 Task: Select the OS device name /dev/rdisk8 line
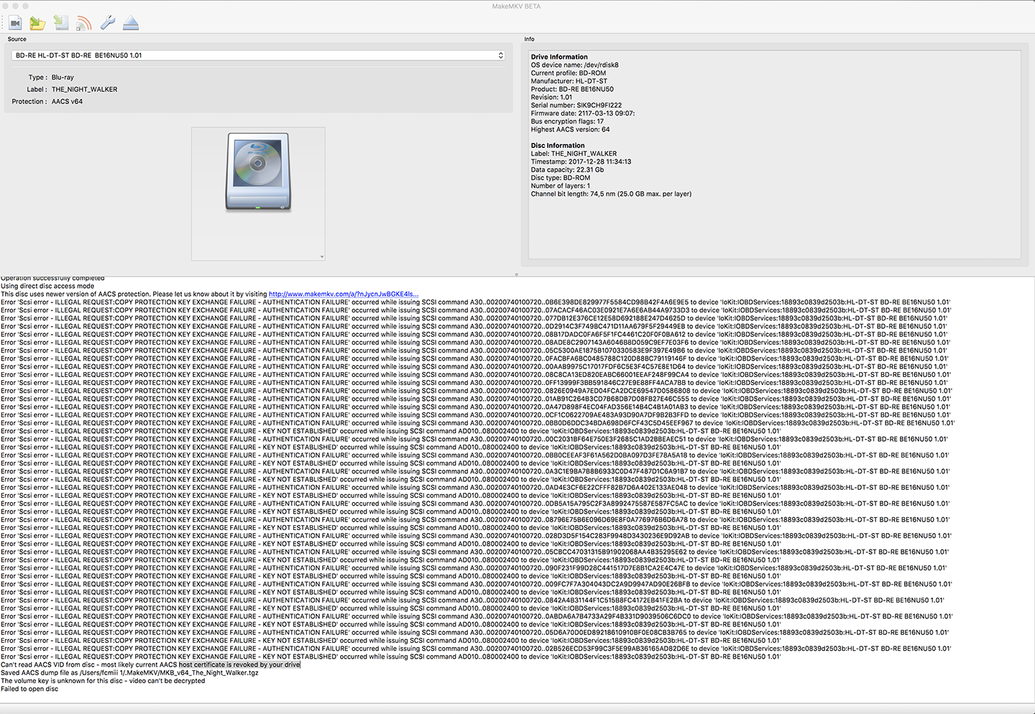575,65
